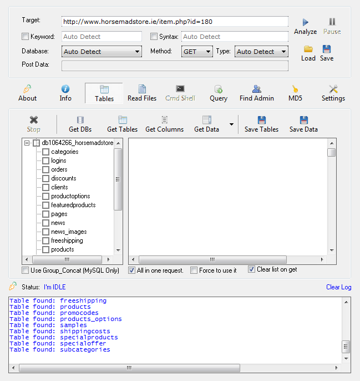Click the table icon beside db1064266_horsemadstore
This screenshot has width=360, height=381.
click(x=36, y=143)
